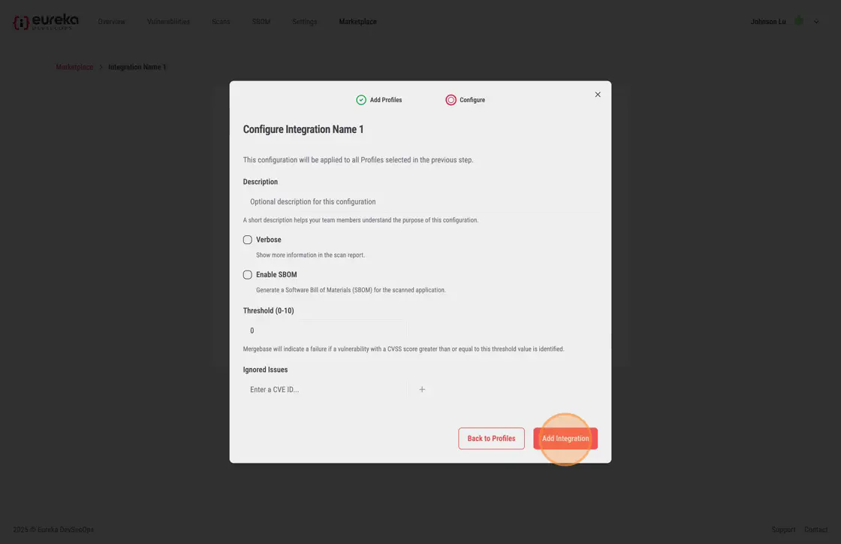This screenshot has height=544, width=841.
Task: Click the Eureka DevSecOps logo
Action: [x=46, y=22]
